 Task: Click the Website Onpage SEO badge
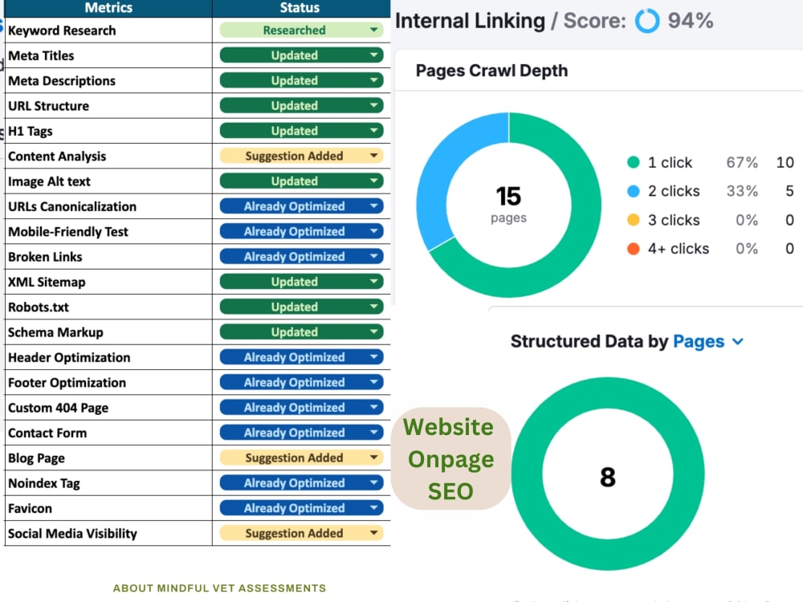click(450, 458)
